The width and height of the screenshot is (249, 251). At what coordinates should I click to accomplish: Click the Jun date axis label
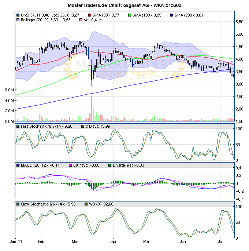[183, 241]
